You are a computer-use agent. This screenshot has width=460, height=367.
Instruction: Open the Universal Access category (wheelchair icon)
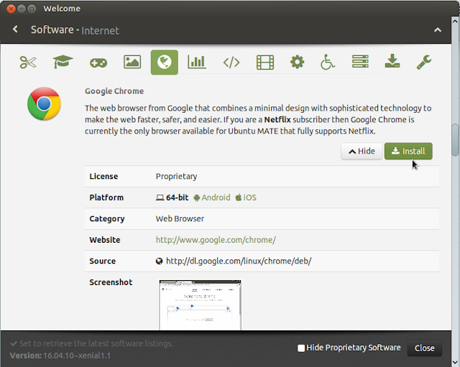tap(327, 62)
